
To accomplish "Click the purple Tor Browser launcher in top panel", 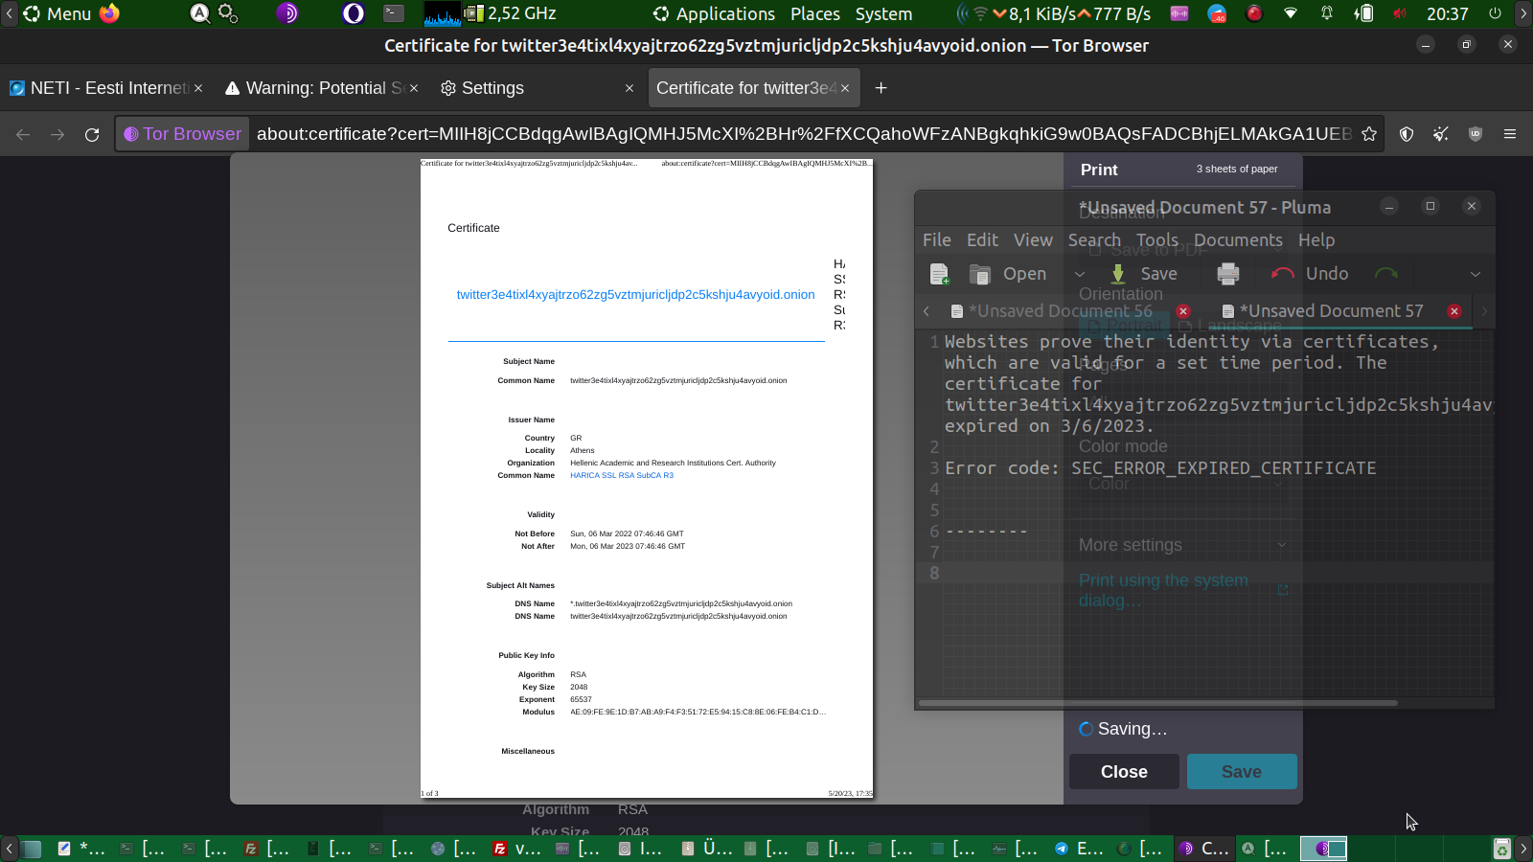I will [287, 13].
